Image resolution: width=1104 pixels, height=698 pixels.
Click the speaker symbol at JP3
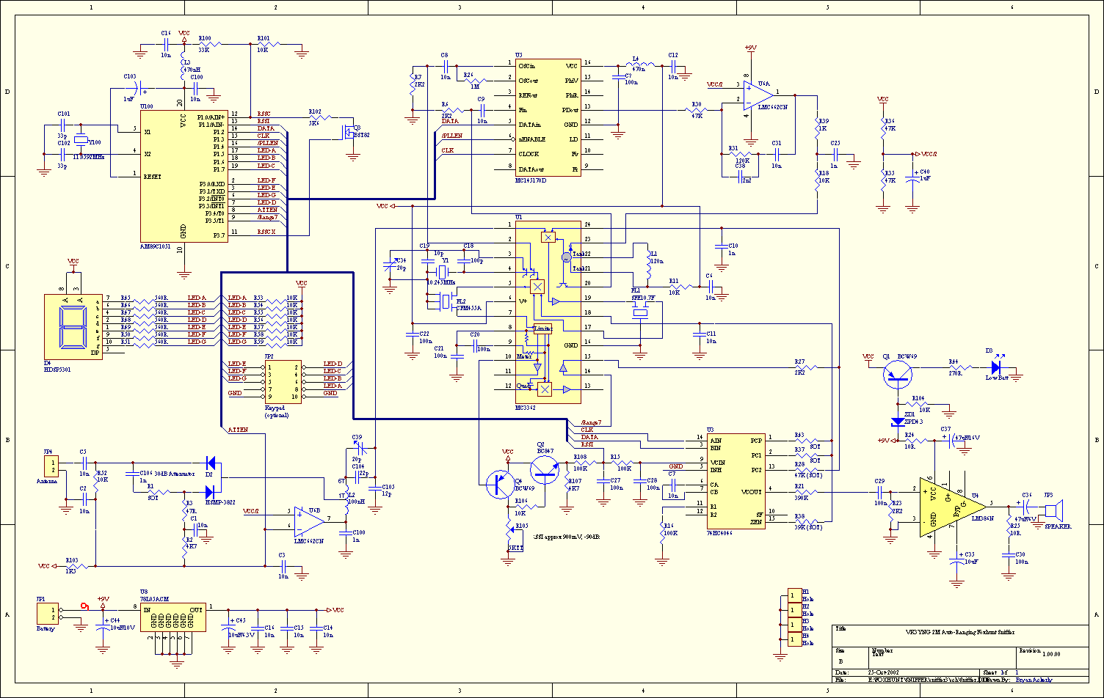point(1055,509)
